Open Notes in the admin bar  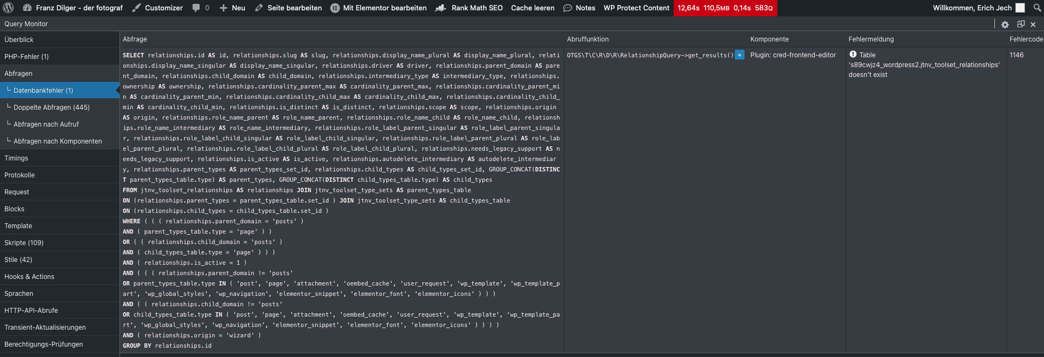pos(579,8)
